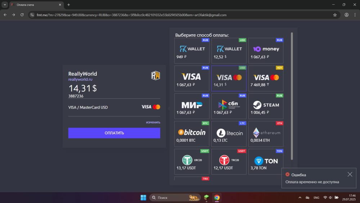Open Chrome three-dot menu
The height and width of the screenshot is (203, 360).
[x=355, y=15]
